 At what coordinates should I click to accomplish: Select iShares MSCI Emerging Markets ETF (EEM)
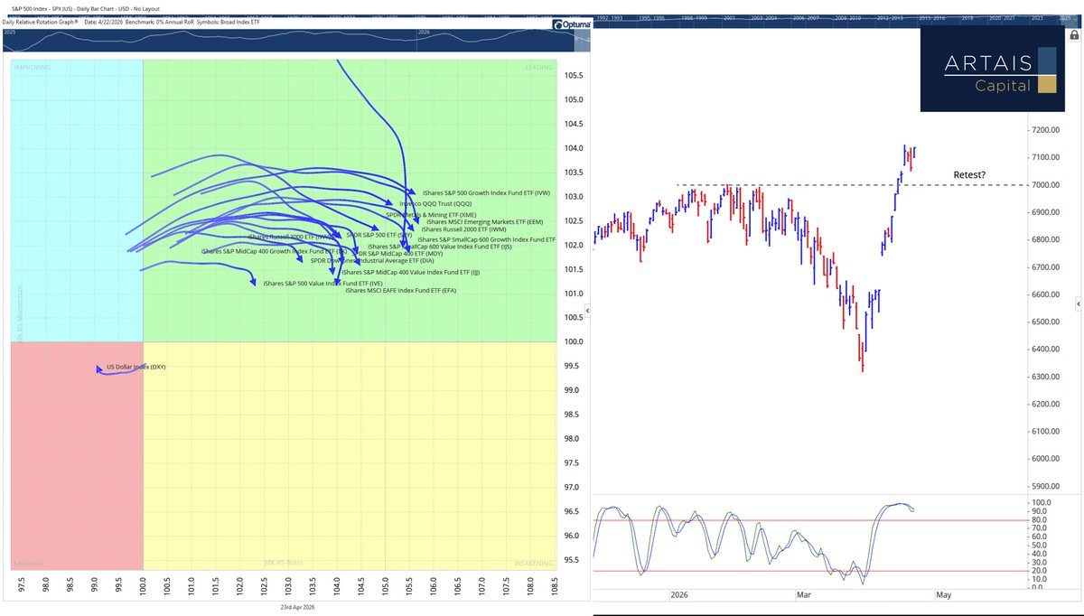tap(485, 221)
